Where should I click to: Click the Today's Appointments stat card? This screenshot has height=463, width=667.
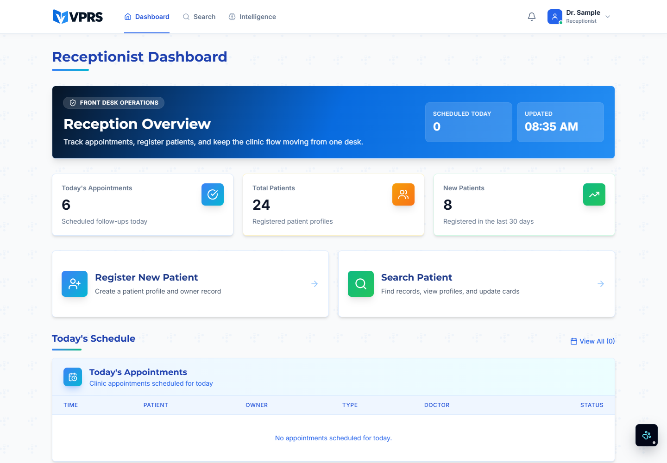143,205
